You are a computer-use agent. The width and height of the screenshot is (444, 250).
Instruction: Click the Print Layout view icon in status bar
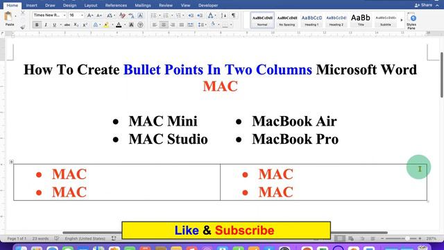click(339, 238)
